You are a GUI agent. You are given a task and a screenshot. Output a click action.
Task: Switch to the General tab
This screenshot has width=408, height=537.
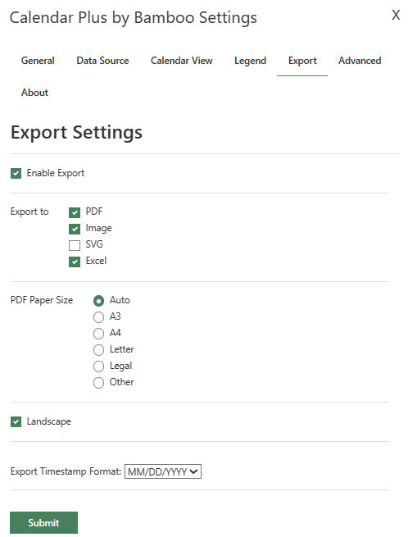tap(38, 61)
